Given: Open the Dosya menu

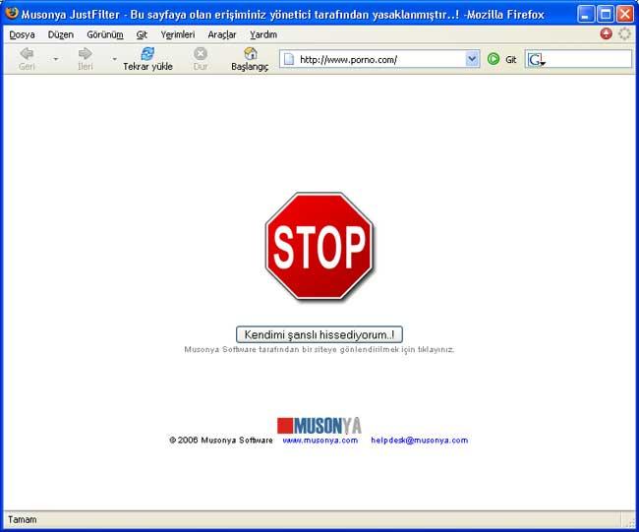Looking at the screenshot, I should point(22,34).
